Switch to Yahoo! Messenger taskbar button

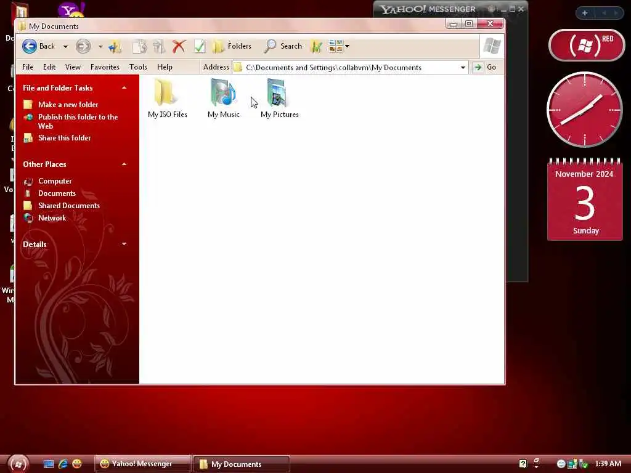point(142,464)
